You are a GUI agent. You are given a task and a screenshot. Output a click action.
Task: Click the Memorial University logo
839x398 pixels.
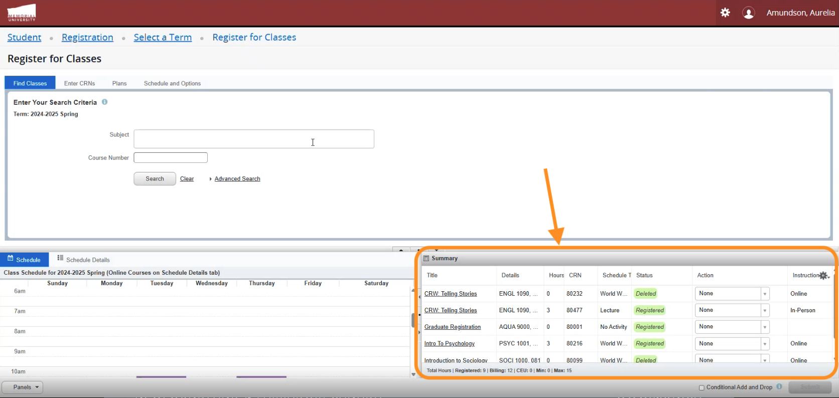(22, 13)
